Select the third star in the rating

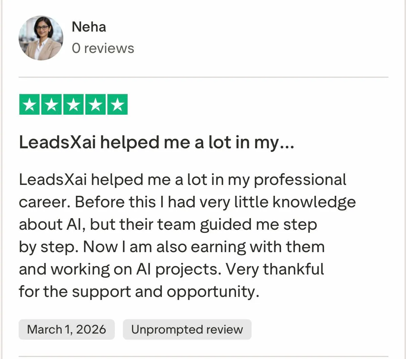pyautogui.click(x=73, y=105)
